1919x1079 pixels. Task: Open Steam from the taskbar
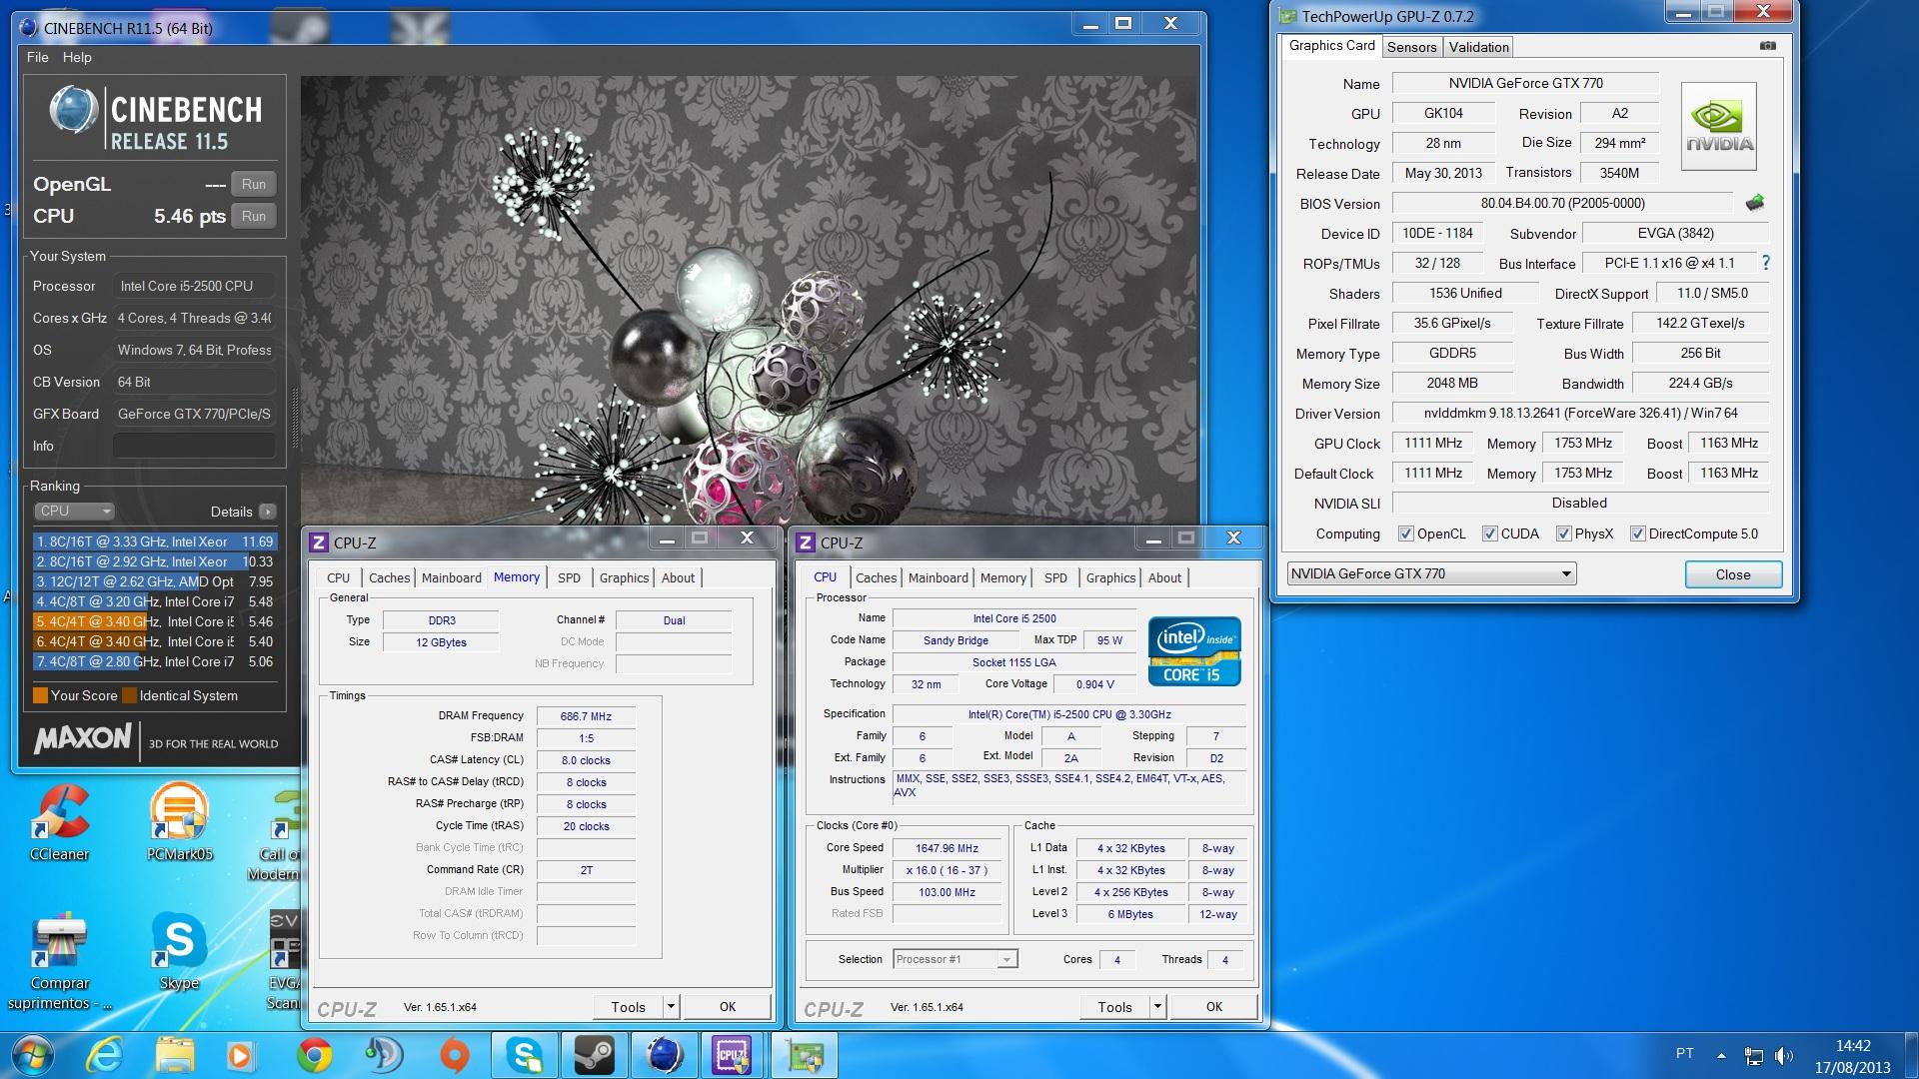pos(594,1056)
